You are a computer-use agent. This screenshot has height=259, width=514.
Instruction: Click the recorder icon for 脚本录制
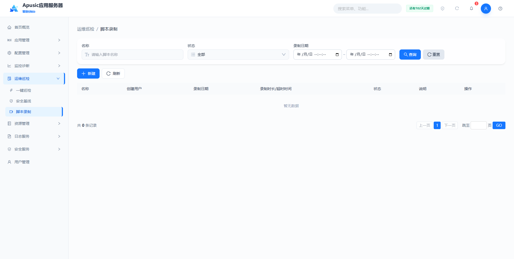click(x=11, y=112)
